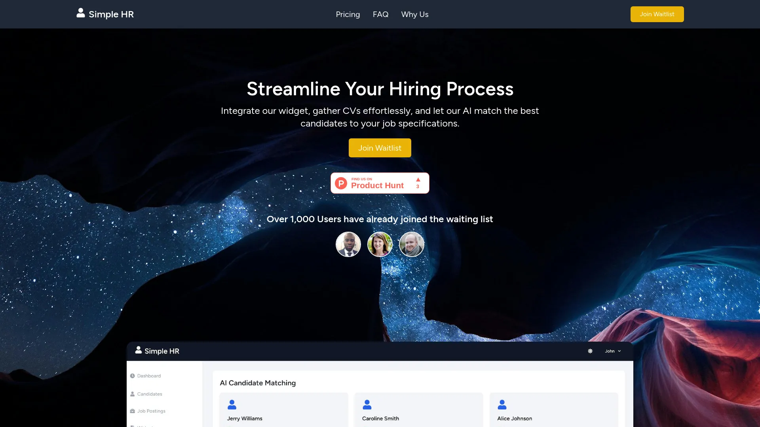The height and width of the screenshot is (427, 760).
Task: Click the Widgets icon at the sidebar bottom
Action: coord(133,426)
